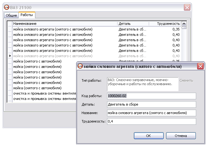The height and width of the screenshot is (148, 211).
Task: Select the row with Трудоемкость 0,35
Action: [96, 29]
